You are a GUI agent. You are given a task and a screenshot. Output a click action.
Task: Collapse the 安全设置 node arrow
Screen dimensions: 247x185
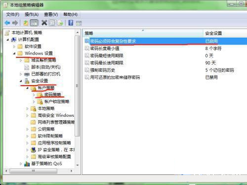(21, 81)
